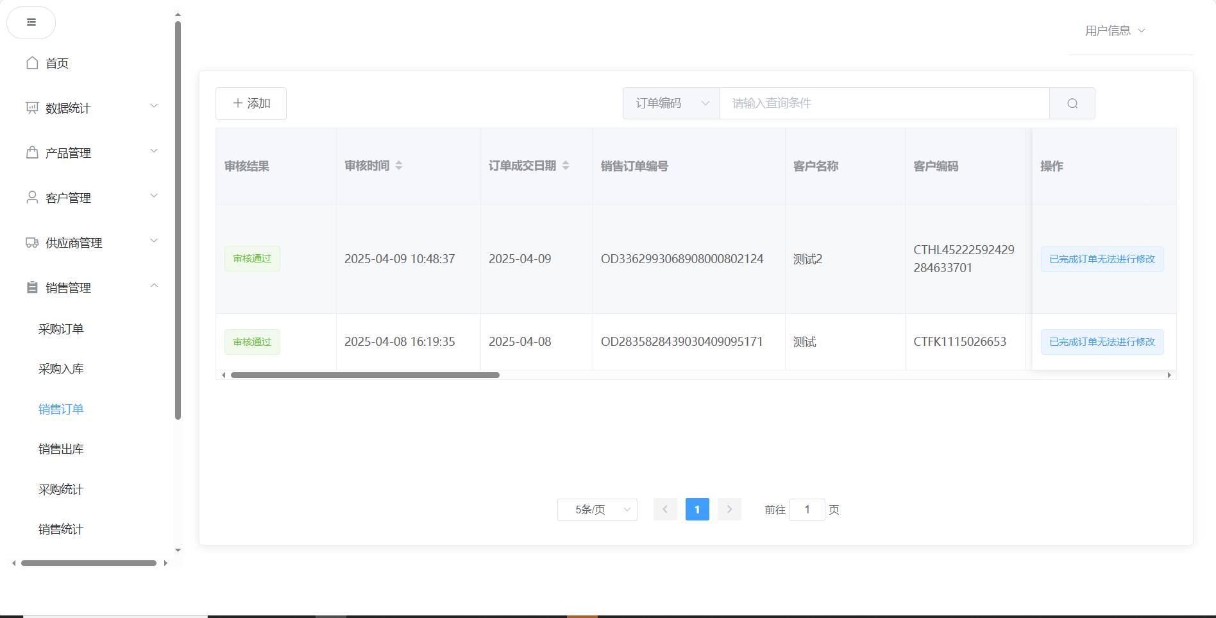This screenshot has width=1216, height=618.
Task: Click 已完成订单无法进行修改 for 测试2 order
Action: 1102,259
